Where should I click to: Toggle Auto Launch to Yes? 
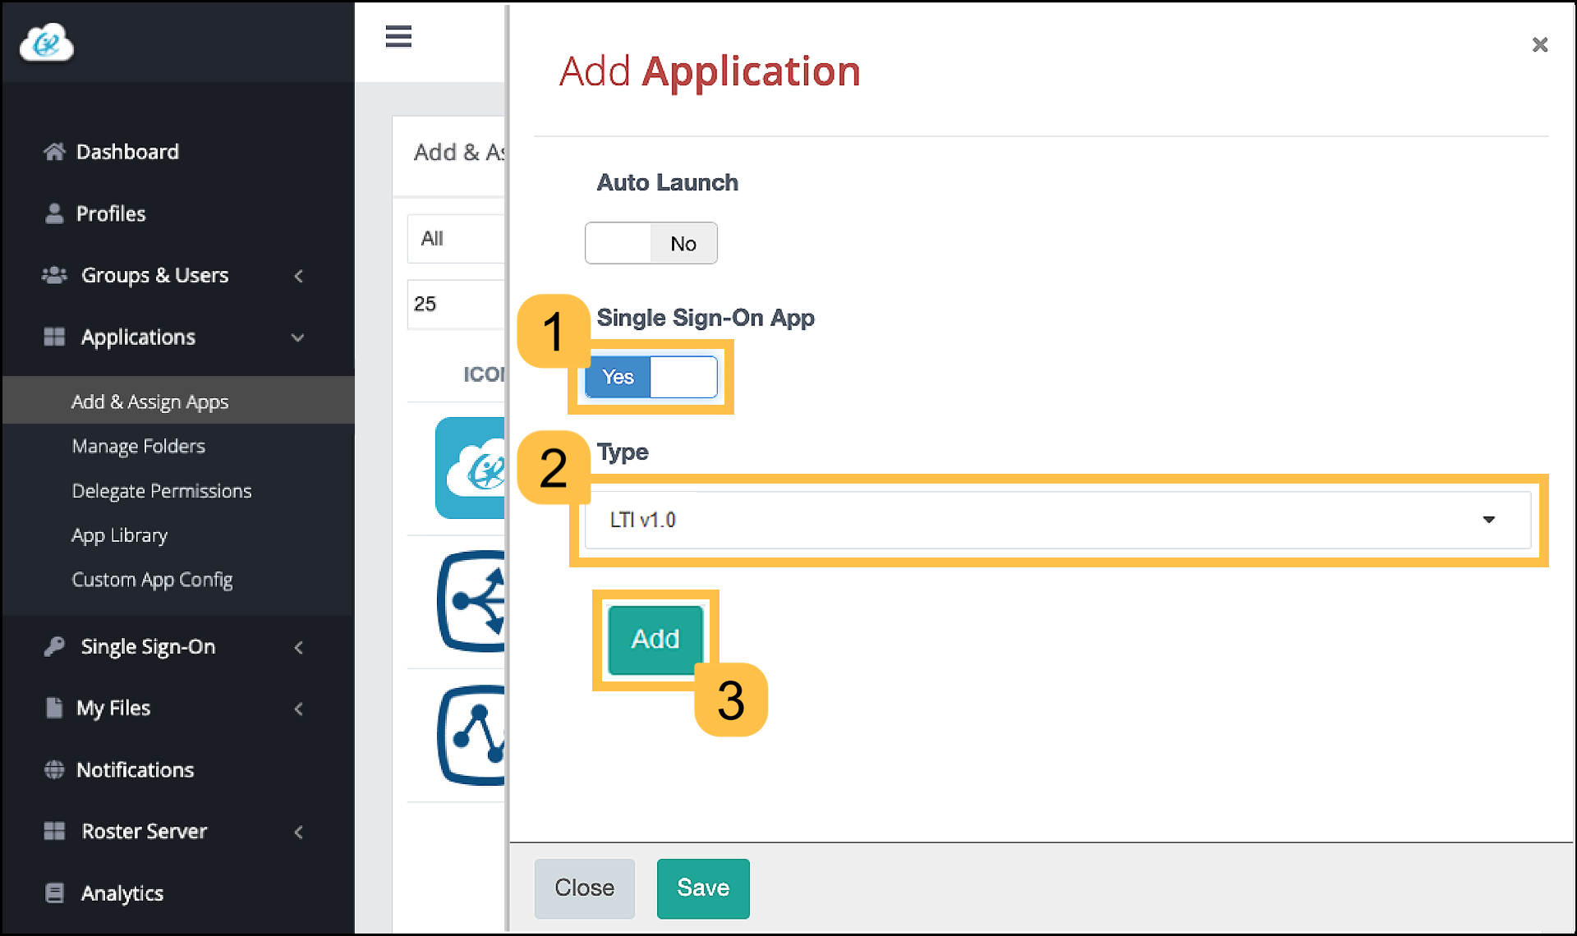pos(651,243)
